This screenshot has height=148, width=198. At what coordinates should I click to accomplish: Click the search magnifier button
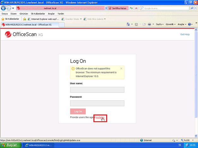point(192,8)
